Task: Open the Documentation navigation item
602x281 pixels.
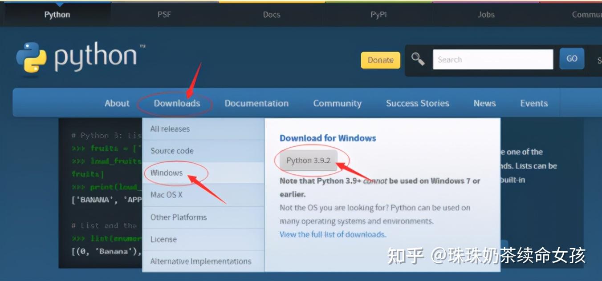Action: pyautogui.click(x=256, y=103)
